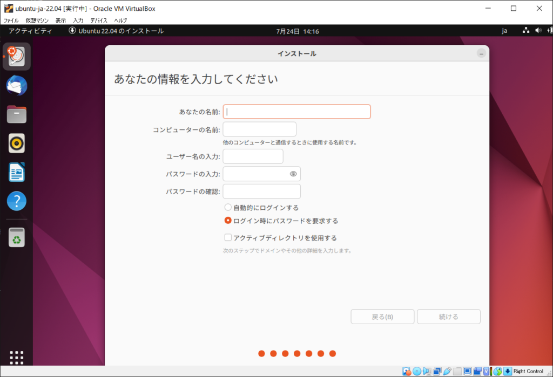Click the VirtualBox shared folders status icon

pyautogui.click(x=457, y=371)
